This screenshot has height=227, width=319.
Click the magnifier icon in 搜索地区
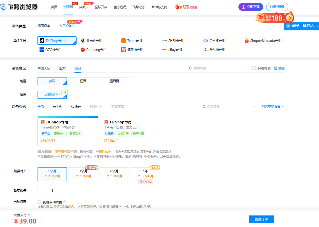pos(191,68)
